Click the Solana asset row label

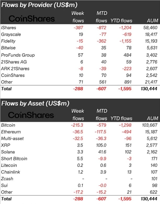(8, 152)
